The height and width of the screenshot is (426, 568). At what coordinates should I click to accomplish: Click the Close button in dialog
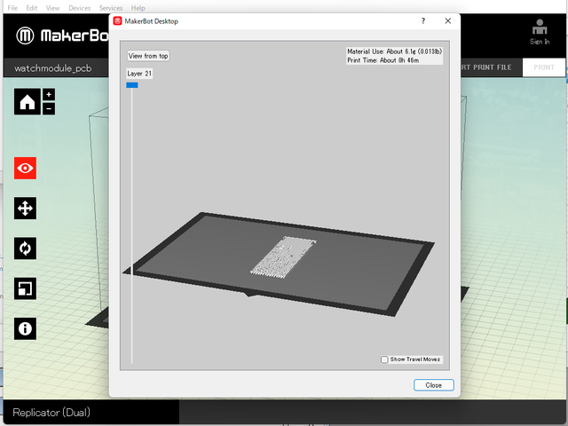coord(434,385)
